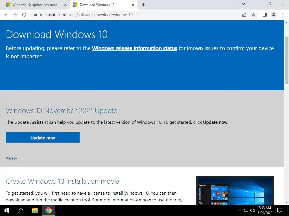Bookmark this page with the star
This screenshot has width=289, height=216.
coord(253,15)
